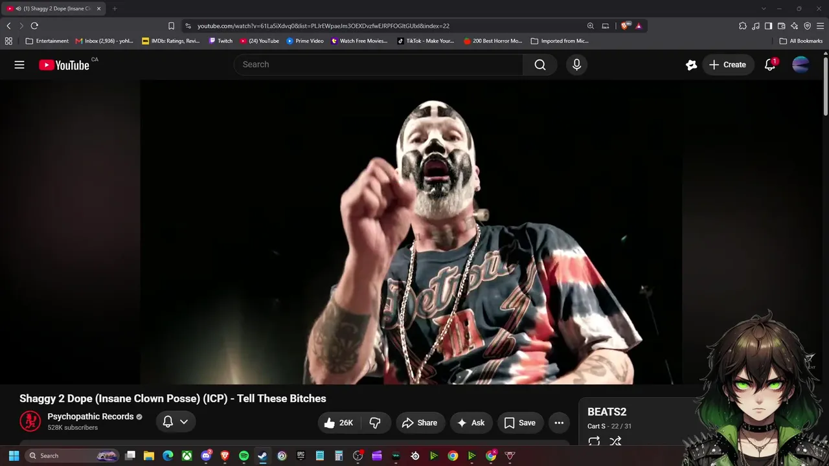Pause the video by clicking the player
829x466 pixels.
tap(411, 232)
